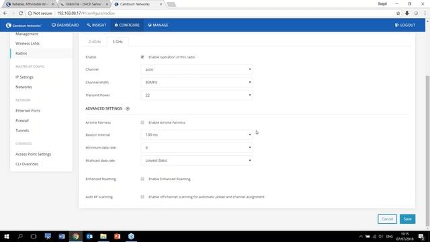Open Access Point Settings in sidebar
430x242 pixels.
[33, 154]
